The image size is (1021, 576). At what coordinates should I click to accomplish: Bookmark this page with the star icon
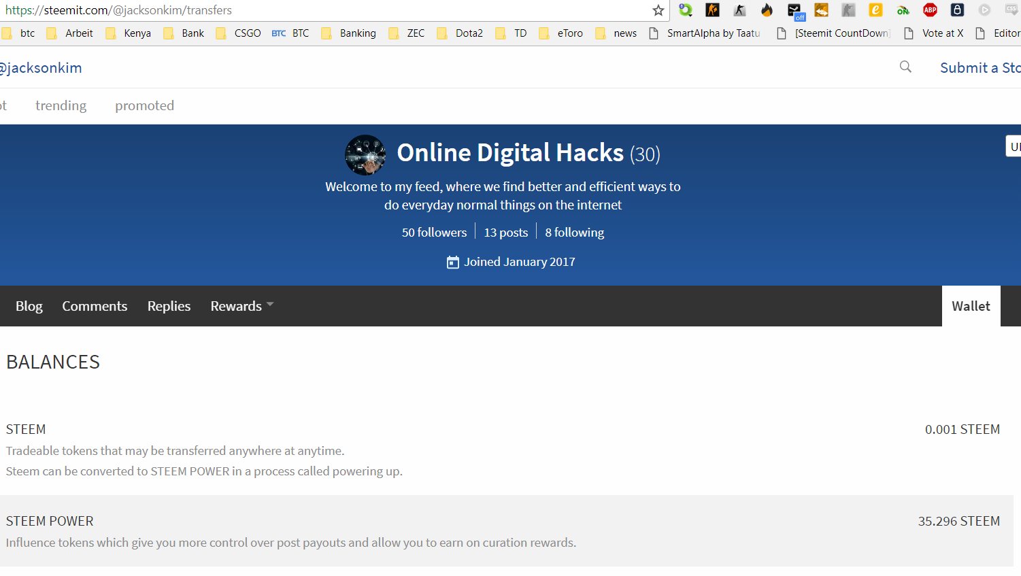coord(658,10)
